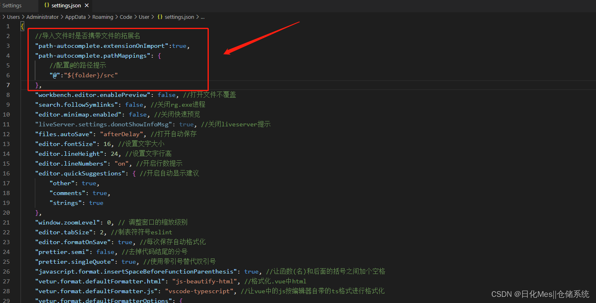The image size is (596, 303).
Task: Click the "@" key on line 6
Action: click(55, 75)
